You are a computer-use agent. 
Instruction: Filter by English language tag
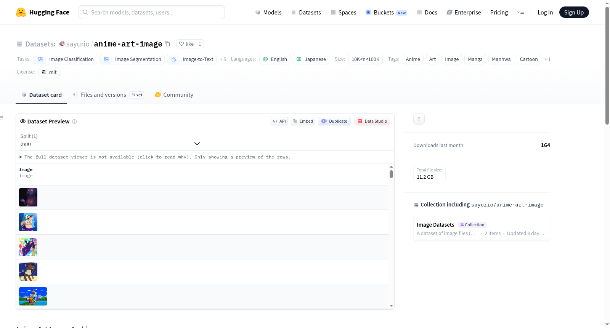[x=275, y=59]
